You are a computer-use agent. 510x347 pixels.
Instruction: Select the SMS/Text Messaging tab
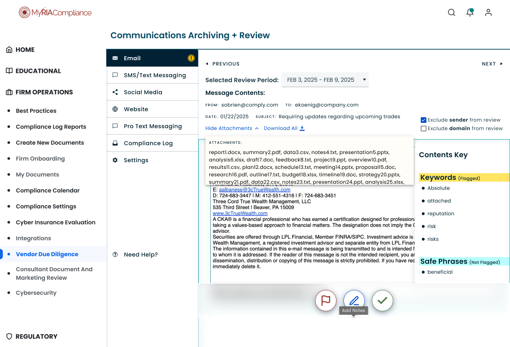tap(152, 75)
